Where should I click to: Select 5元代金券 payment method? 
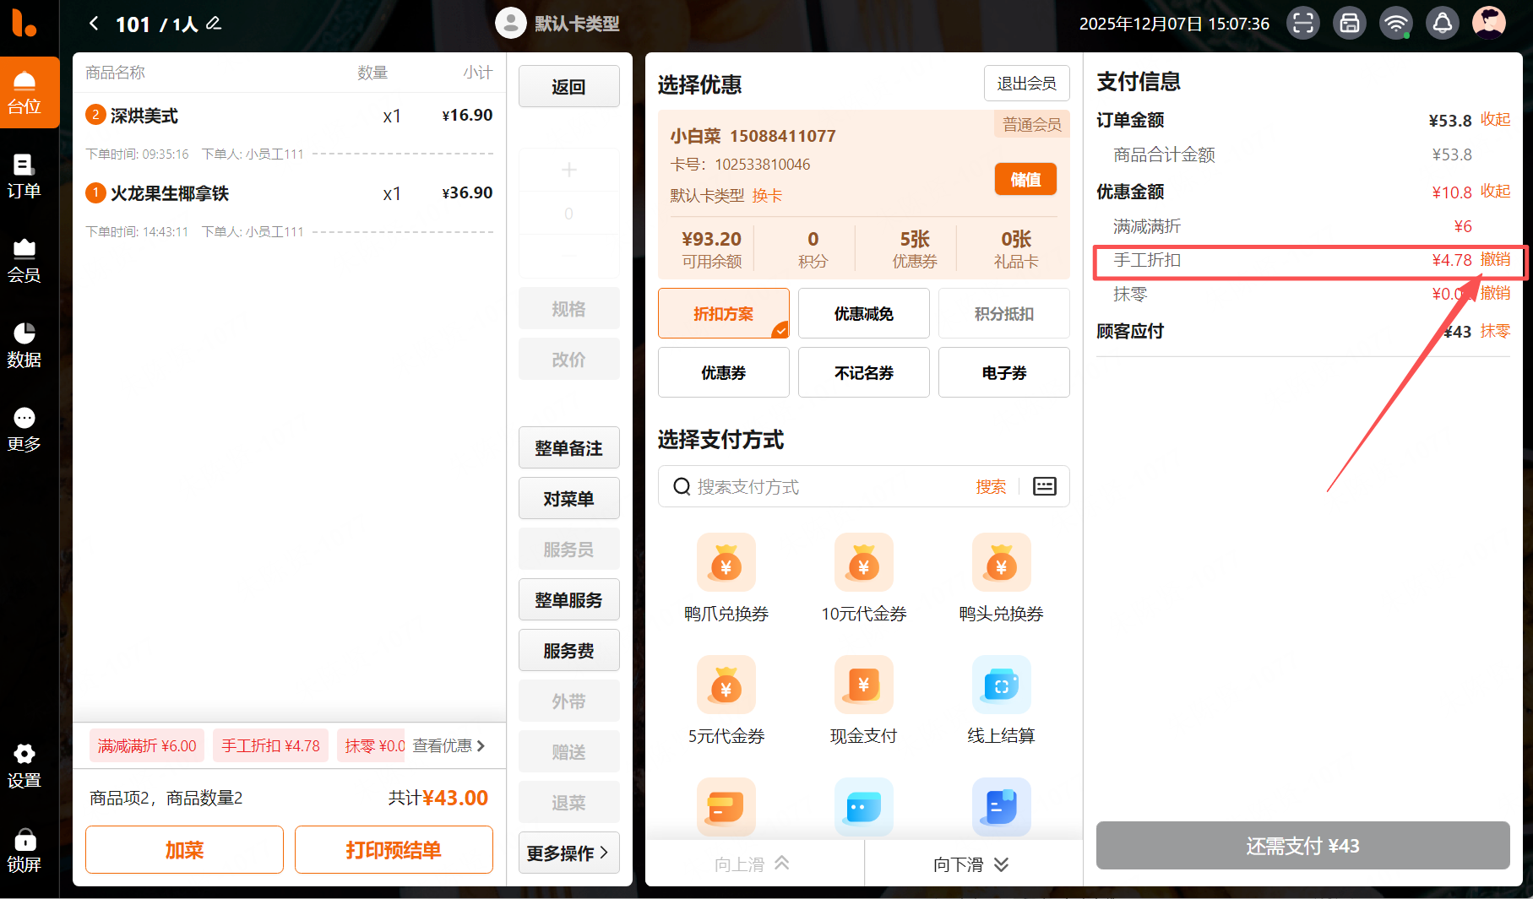[726, 701]
